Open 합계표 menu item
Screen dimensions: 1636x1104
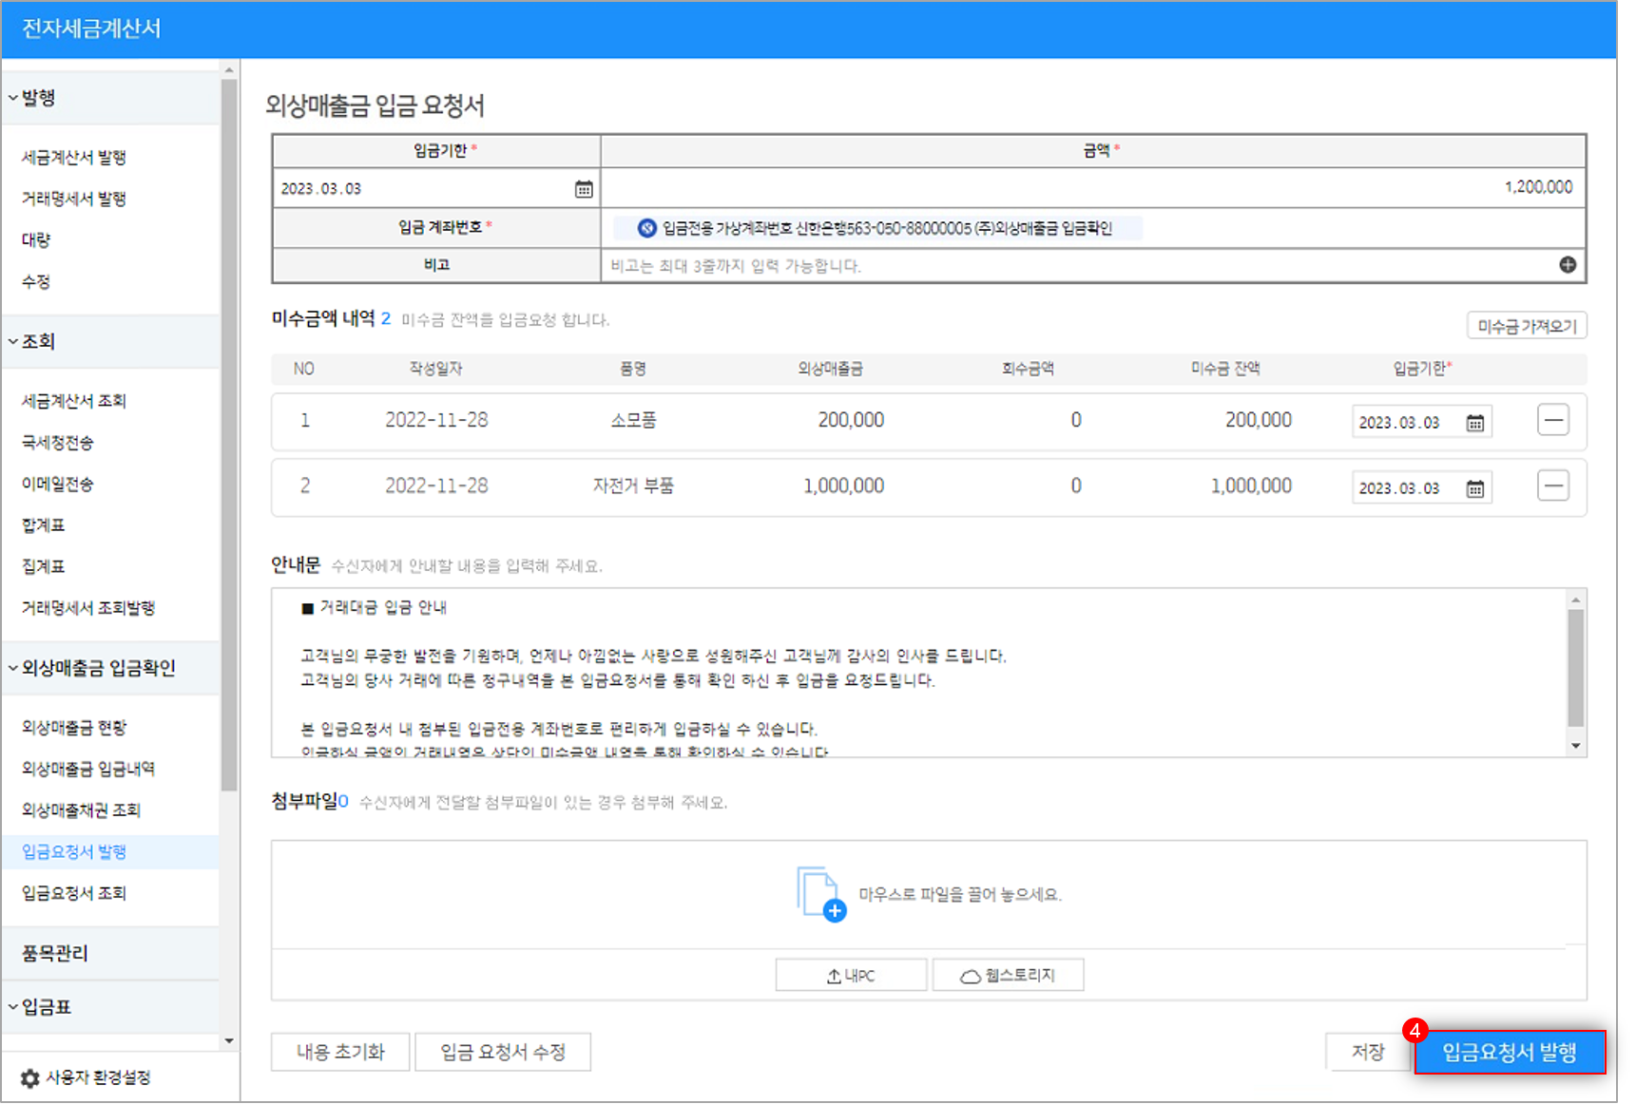click(44, 525)
